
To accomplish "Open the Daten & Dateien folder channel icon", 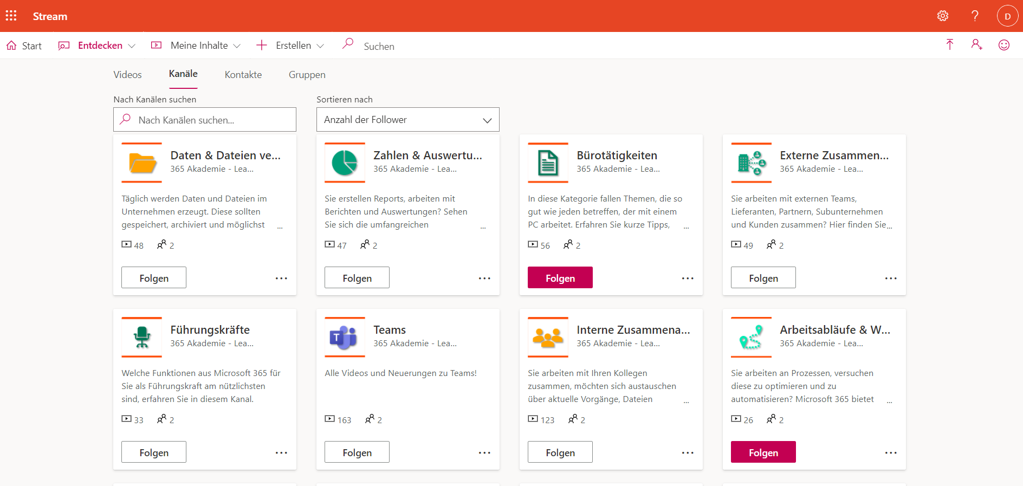I will (142, 163).
